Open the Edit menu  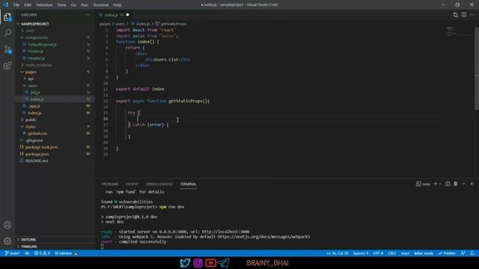(x=28, y=5)
